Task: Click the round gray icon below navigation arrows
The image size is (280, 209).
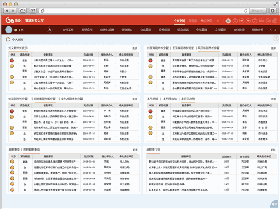Action: coord(276,39)
